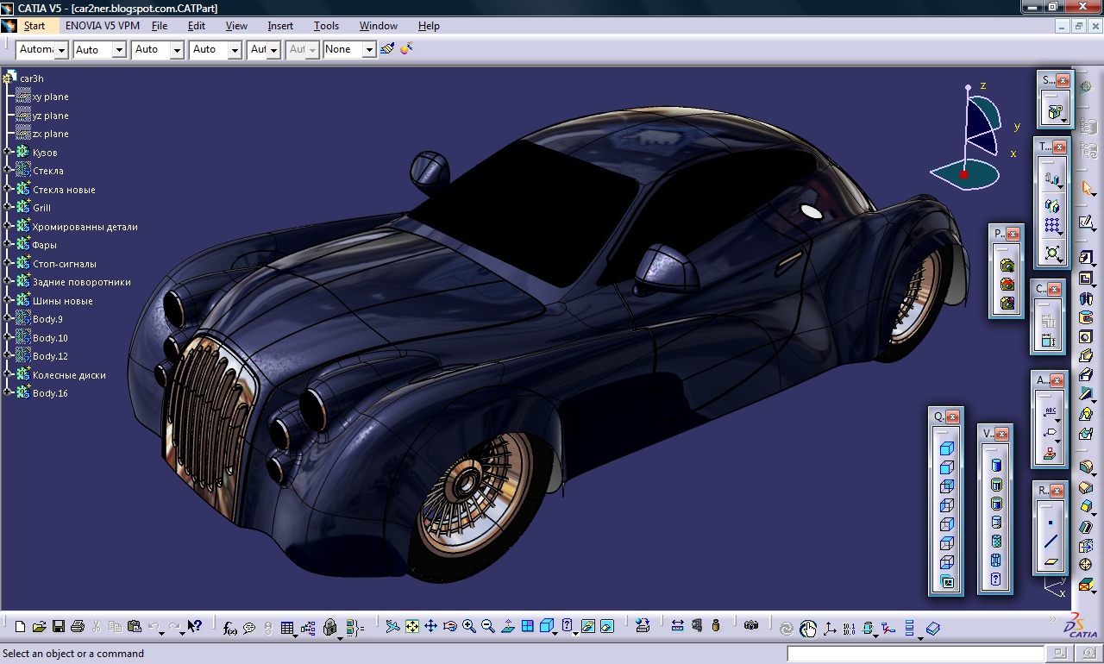
Task: Click the command input field at bottom right
Action: click(914, 655)
